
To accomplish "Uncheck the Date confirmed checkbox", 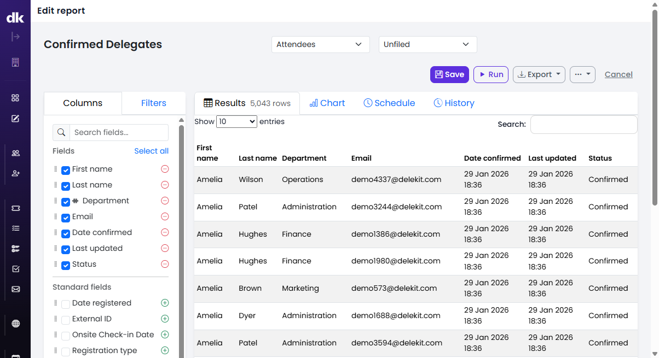I will (66, 233).
